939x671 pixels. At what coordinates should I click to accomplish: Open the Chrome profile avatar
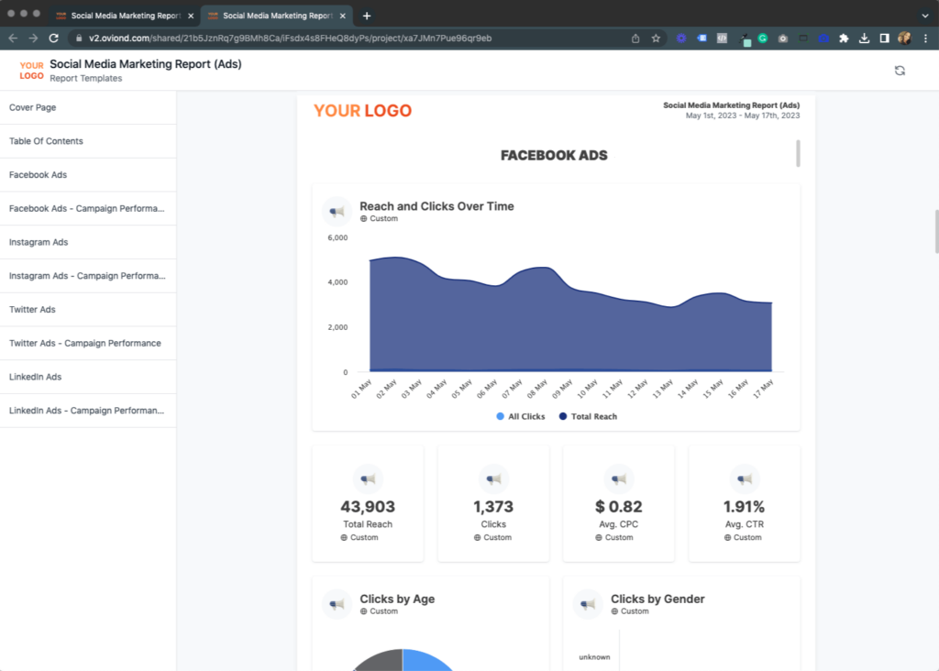pos(905,38)
